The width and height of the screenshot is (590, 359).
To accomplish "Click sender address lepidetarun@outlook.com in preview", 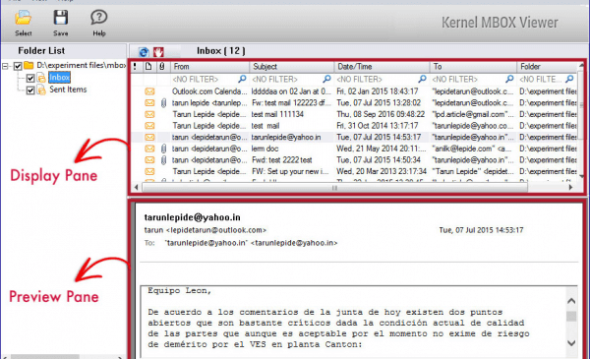I will (216, 230).
